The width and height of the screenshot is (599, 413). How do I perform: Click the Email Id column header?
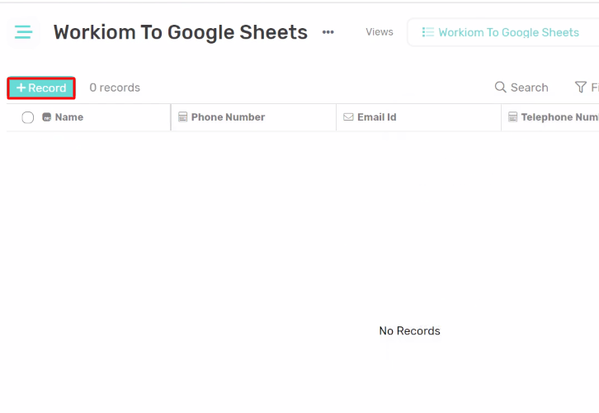click(377, 117)
